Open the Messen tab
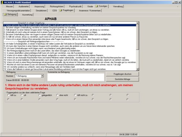The width and height of the screenshot is (182, 137). 9,7
